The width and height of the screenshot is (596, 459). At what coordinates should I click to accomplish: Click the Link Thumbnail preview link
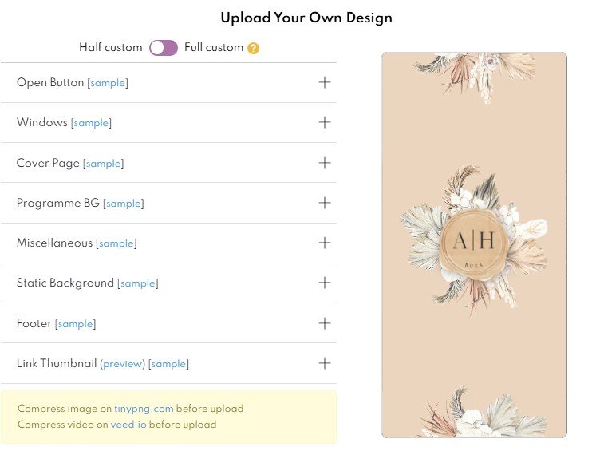pos(122,364)
